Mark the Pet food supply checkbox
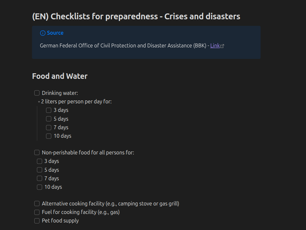This screenshot has width=306, height=230. 37,221
